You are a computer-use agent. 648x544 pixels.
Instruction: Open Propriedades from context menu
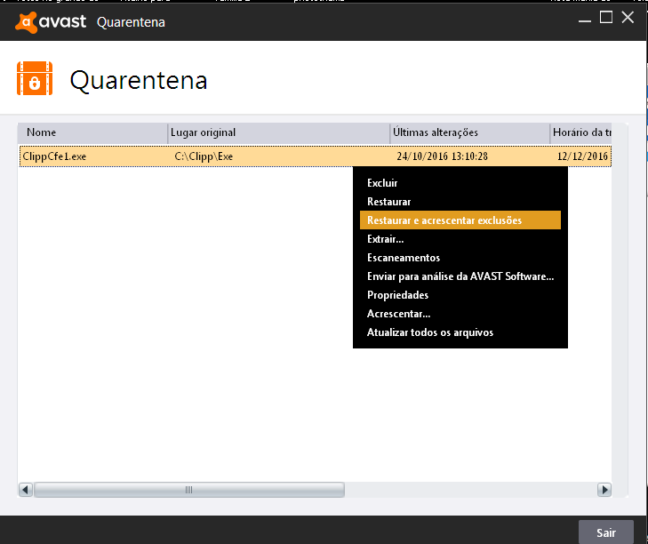[397, 295]
